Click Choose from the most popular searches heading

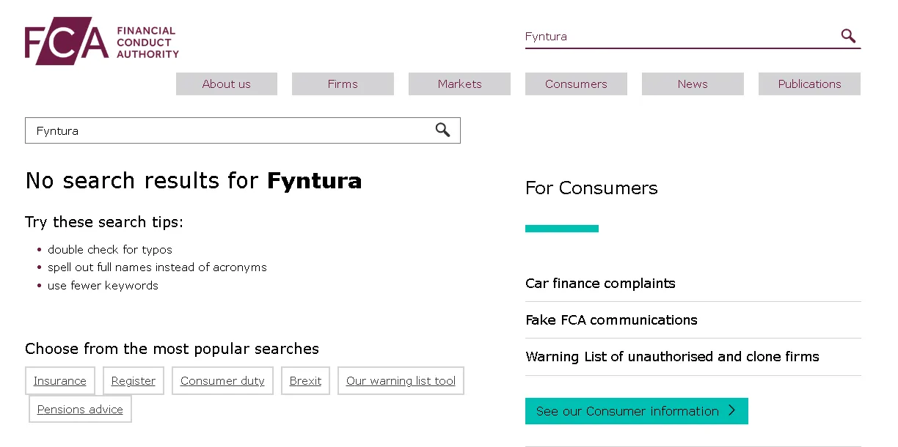coord(172,349)
